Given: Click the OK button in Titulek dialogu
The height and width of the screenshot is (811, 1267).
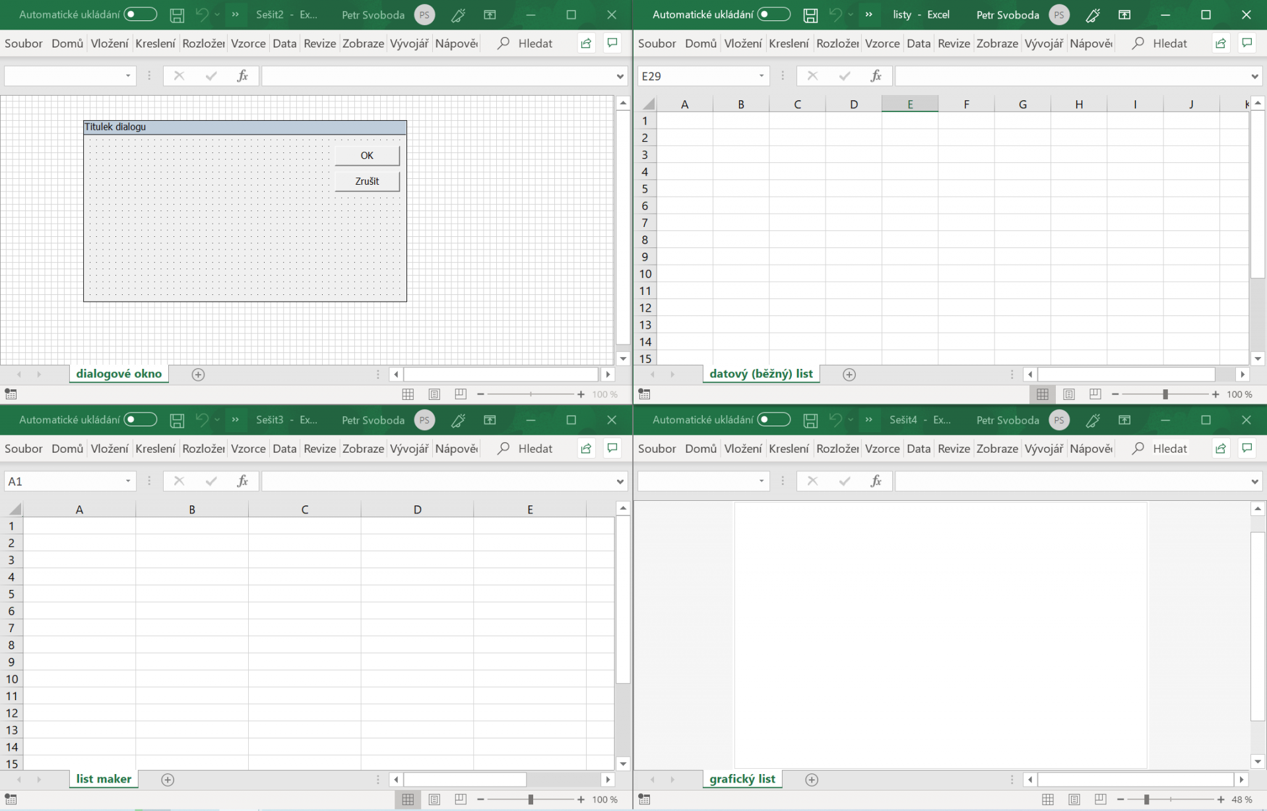Looking at the screenshot, I should point(367,155).
